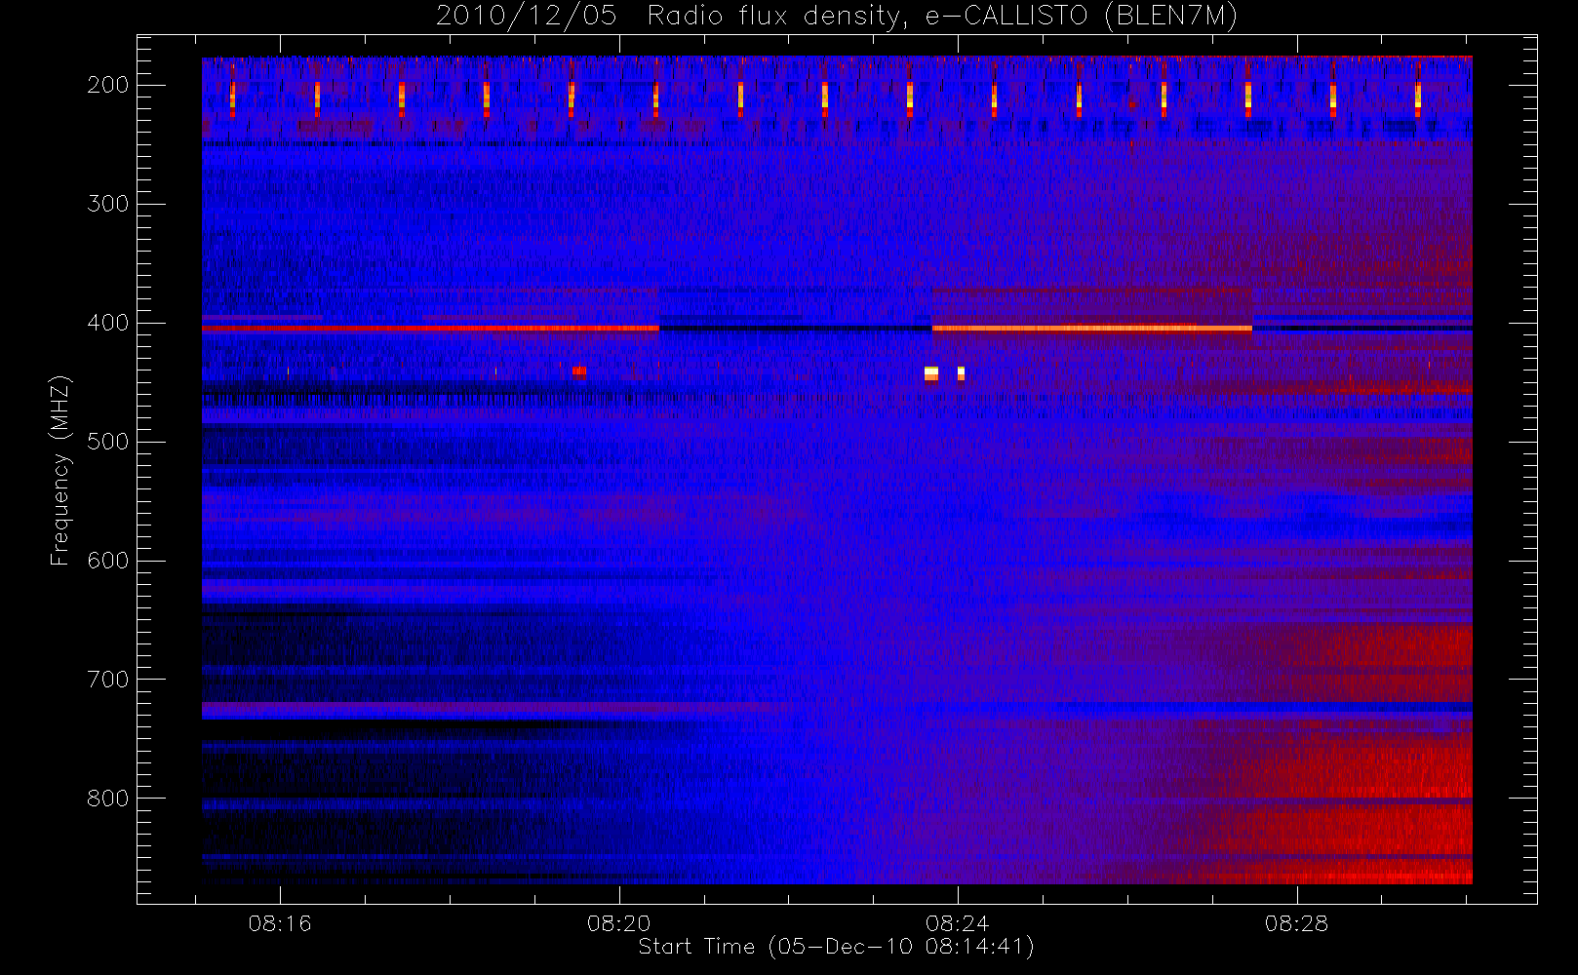
Task: Click the 300 frequency tick label
Action: click(x=108, y=204)
